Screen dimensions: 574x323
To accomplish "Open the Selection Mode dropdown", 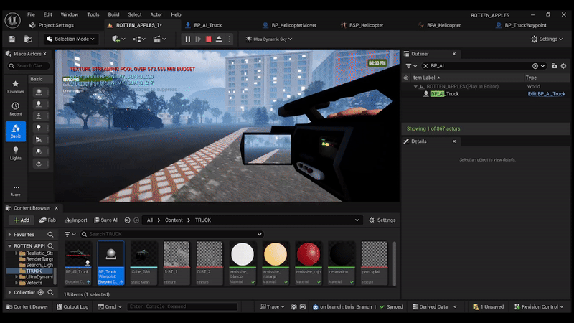I will (71, 39).
